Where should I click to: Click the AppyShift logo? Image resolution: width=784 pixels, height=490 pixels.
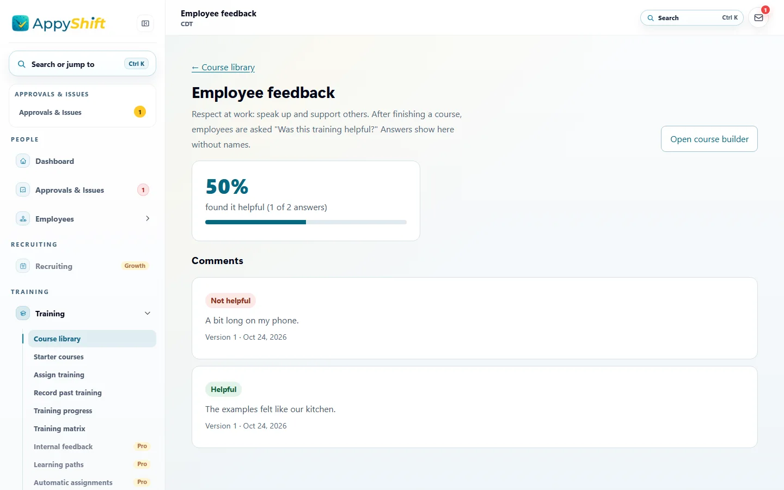pyautogui.click(x=59, y=23)
